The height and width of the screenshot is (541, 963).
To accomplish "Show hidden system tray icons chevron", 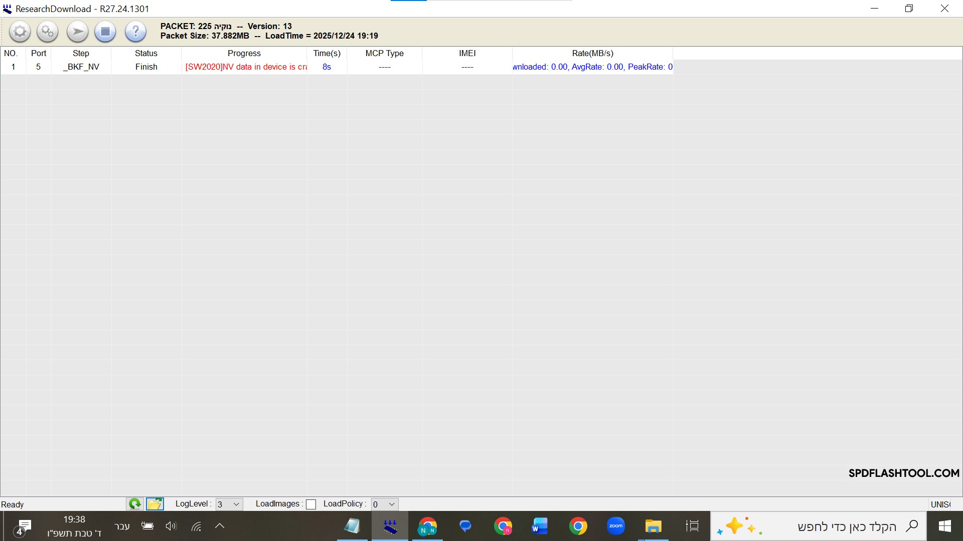I will [220, 526].
